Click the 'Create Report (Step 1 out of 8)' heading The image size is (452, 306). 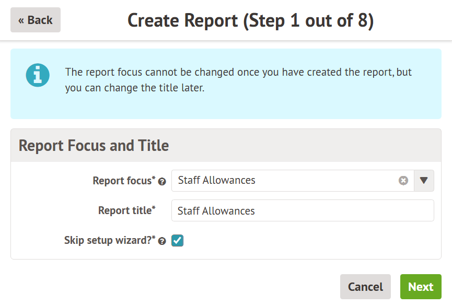point(250,21)
